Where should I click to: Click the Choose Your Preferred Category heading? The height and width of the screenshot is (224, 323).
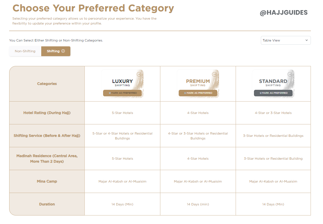[x=93, y=8]
